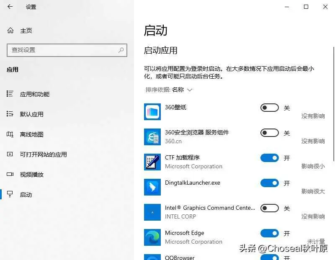Viewport: 335px width, 260px height.
Task: Turn on Intel Graphics Command Center toggle
Action: pyautogui.click(x=269, y=209)
